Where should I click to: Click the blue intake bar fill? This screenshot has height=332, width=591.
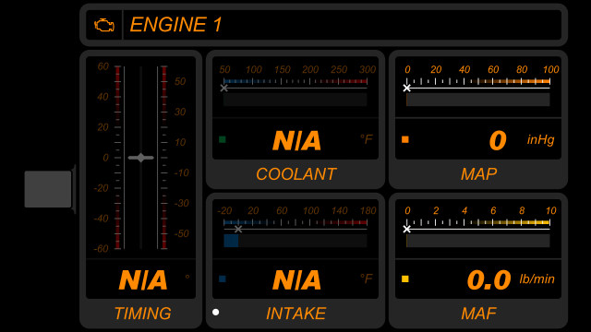click(231, 241)
